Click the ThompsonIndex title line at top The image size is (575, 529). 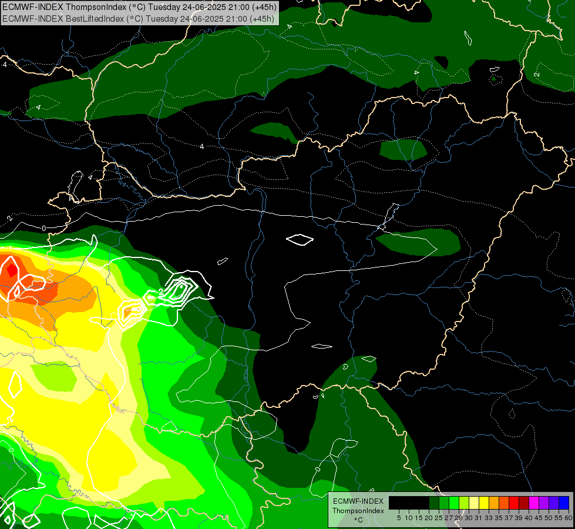point(139,6)
